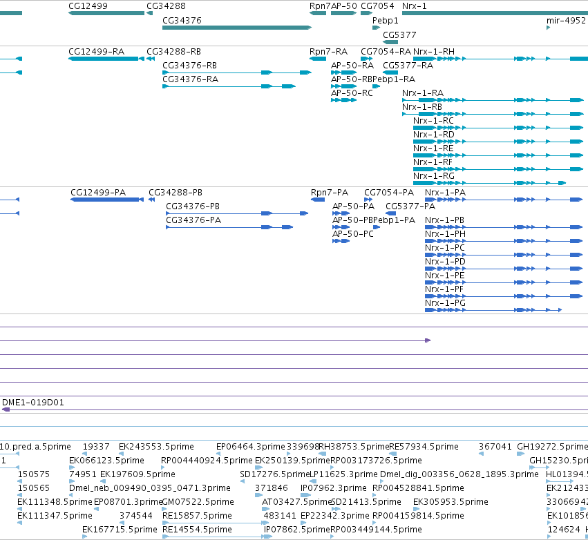The height and width of the screenshot is (540, 588).
Task: Open transcript Nrx-1-RH
Action: pyautogui.click(x=433, y=51)
